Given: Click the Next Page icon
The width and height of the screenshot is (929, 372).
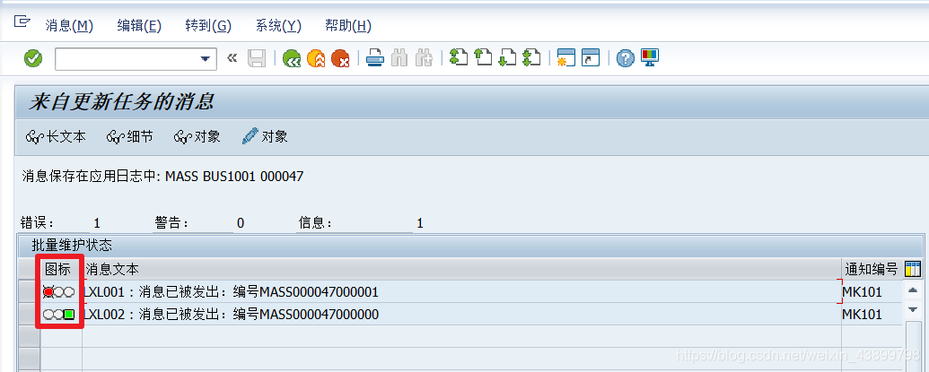Looking at the screenshot, I should 507,57.
